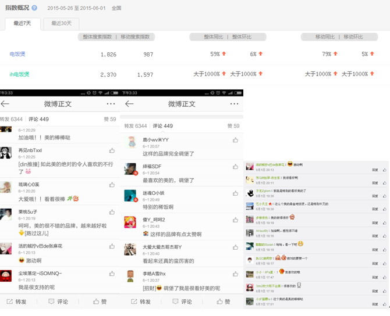Open 赞 59 tab in the left Weibo screen
The height and width of the screenshot is (316, 390).
click(110, 119)
